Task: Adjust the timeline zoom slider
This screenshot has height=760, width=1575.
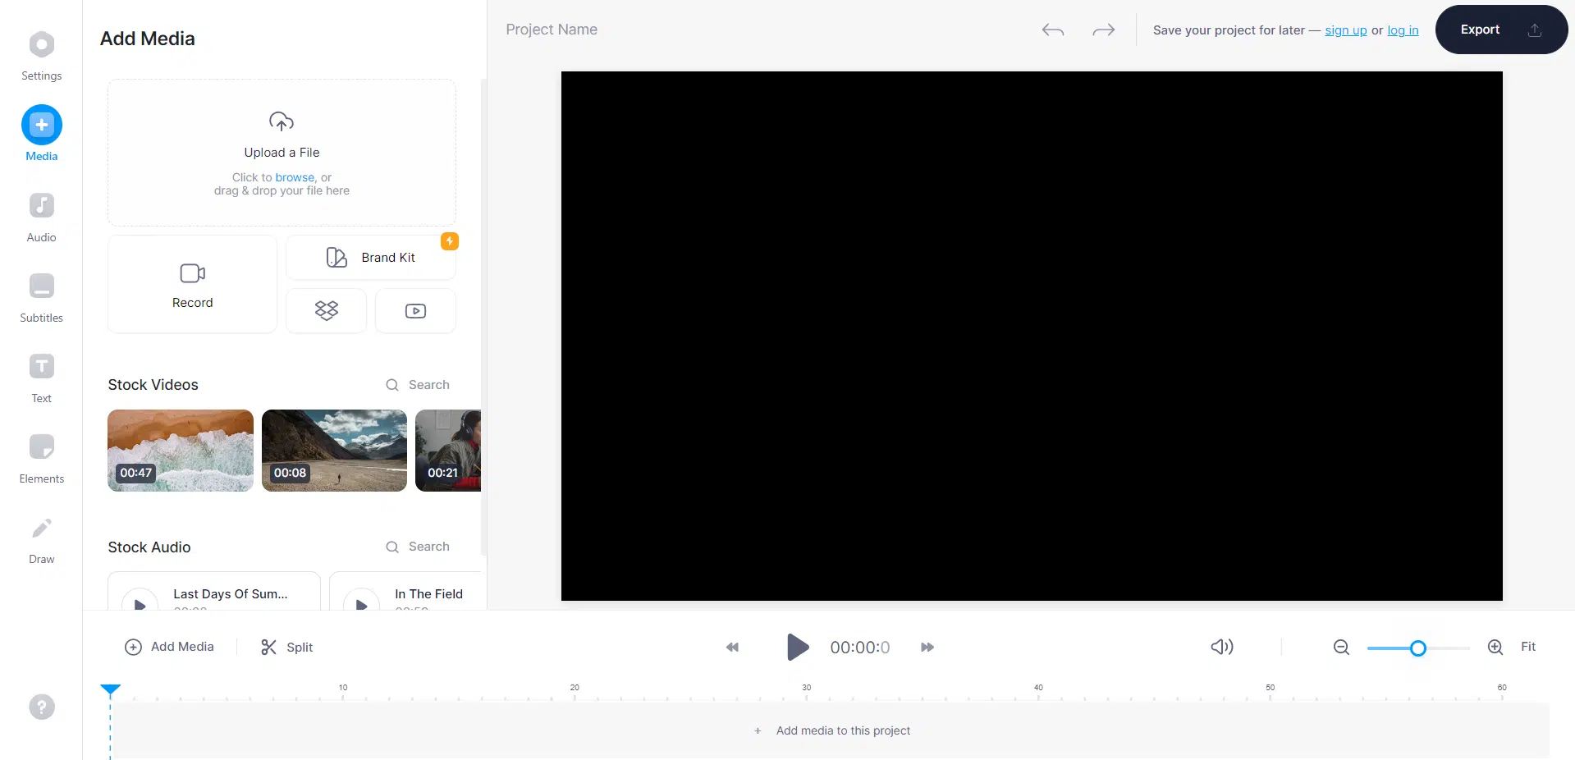Action: point(1417,648)
